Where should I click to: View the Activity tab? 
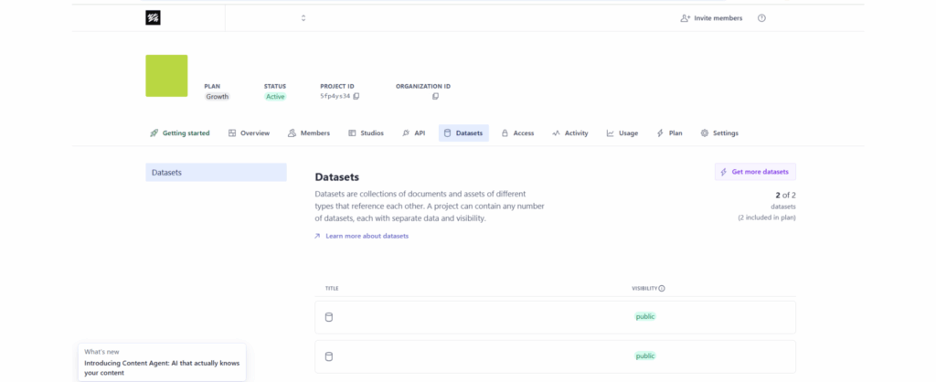tap(570, 133)
